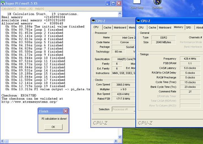Click the memory Size field 2048 MBytes
The width and height of the screenshot is (203, 144).
pos(164,42)
